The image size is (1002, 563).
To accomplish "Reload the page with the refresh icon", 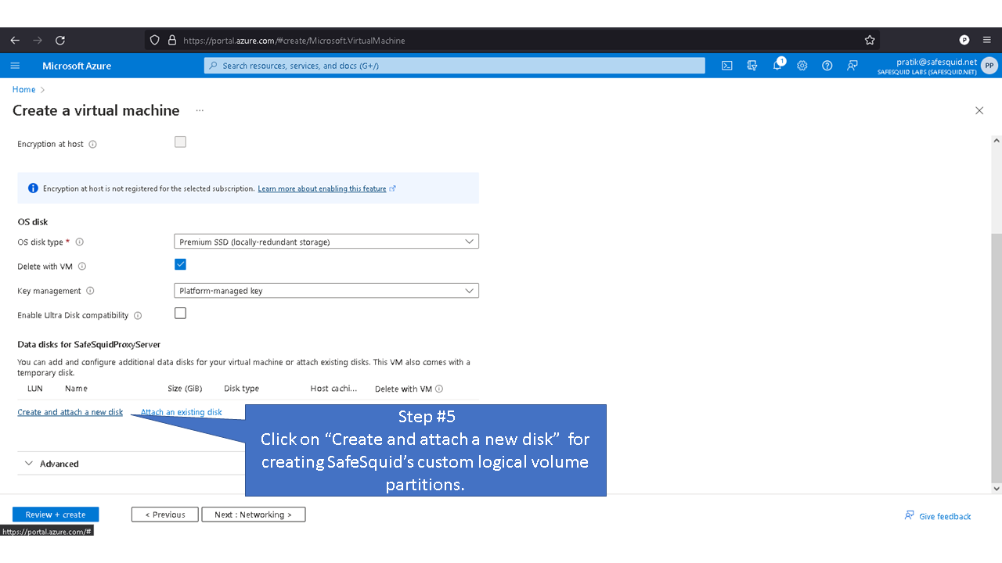I will (x=60, y=40).
